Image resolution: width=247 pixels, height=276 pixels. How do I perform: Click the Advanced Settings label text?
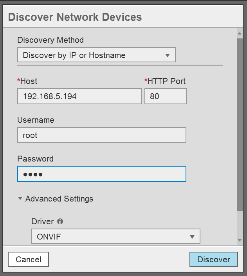(59, 199)
